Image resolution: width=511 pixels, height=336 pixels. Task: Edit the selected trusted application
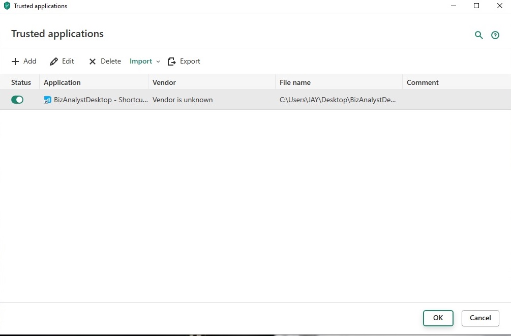[x=62, y=62]
